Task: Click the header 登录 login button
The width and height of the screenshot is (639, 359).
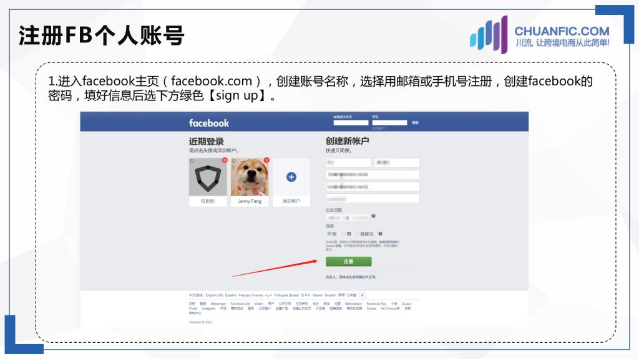Action: coord(415,123)
